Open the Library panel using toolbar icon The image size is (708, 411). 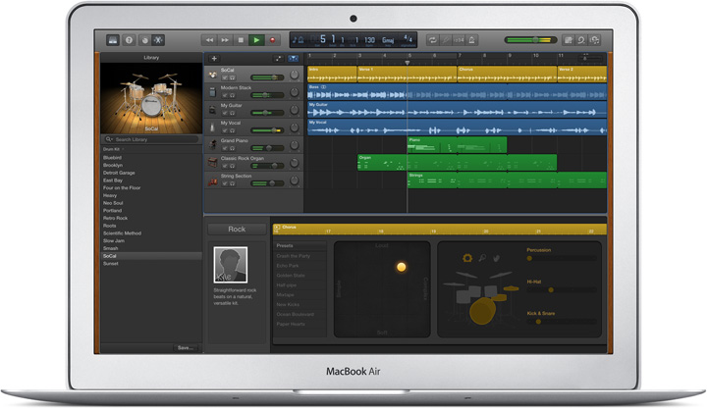[x=112, y=40]
